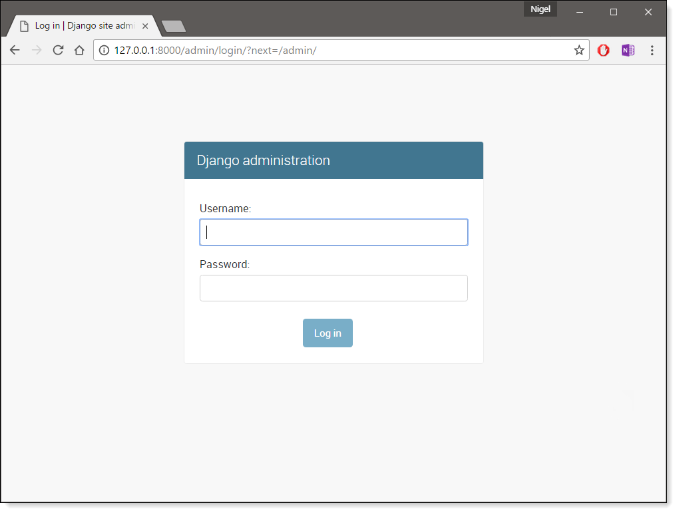Bookmark this page with the star icon
The height and width of the screenshot is (509, 673).
tap(579, 50)
